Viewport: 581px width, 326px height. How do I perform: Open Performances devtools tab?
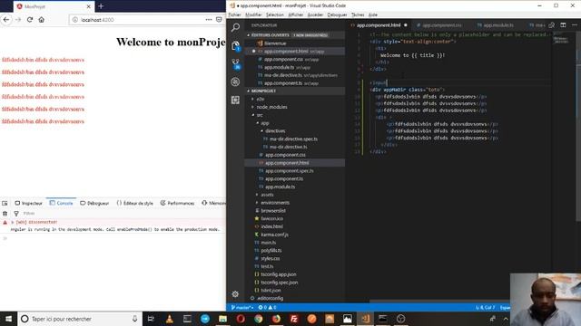coord(177,203)
